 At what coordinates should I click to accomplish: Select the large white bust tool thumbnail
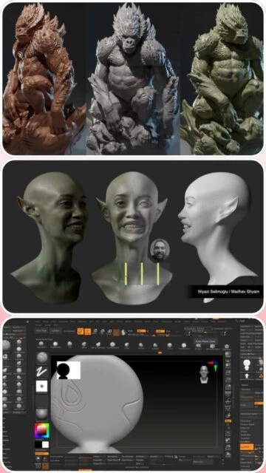coord(247,365)
